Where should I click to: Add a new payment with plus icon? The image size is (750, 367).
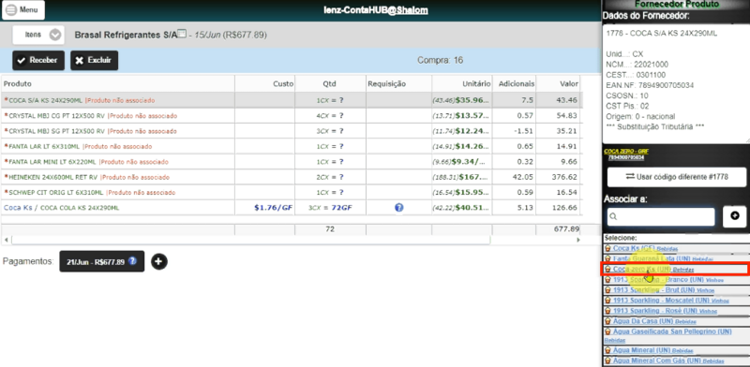tap(159, 261)
